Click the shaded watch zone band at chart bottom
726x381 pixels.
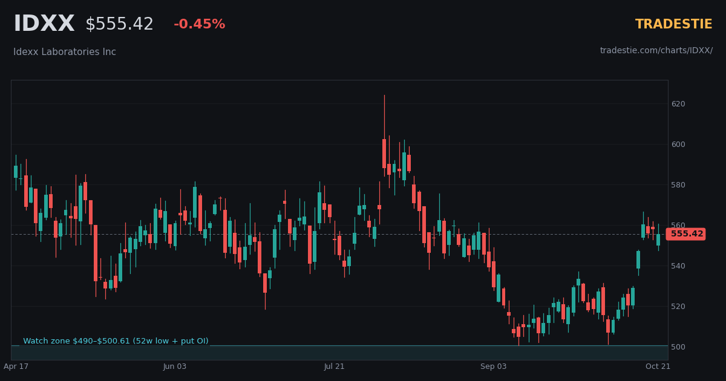pos(339,353)
